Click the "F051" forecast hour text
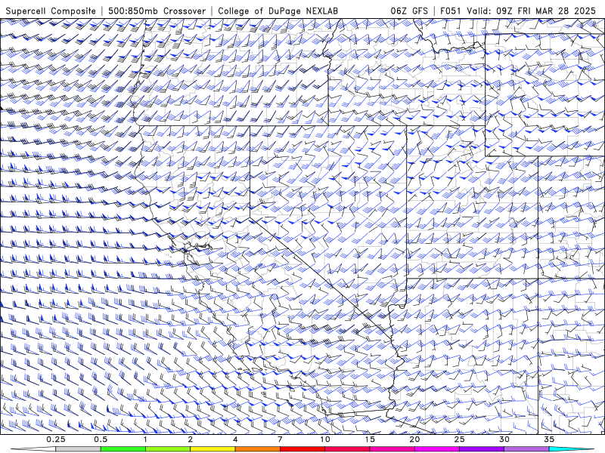The width and height of the screenshot is (605, 453). pos(451,11)
